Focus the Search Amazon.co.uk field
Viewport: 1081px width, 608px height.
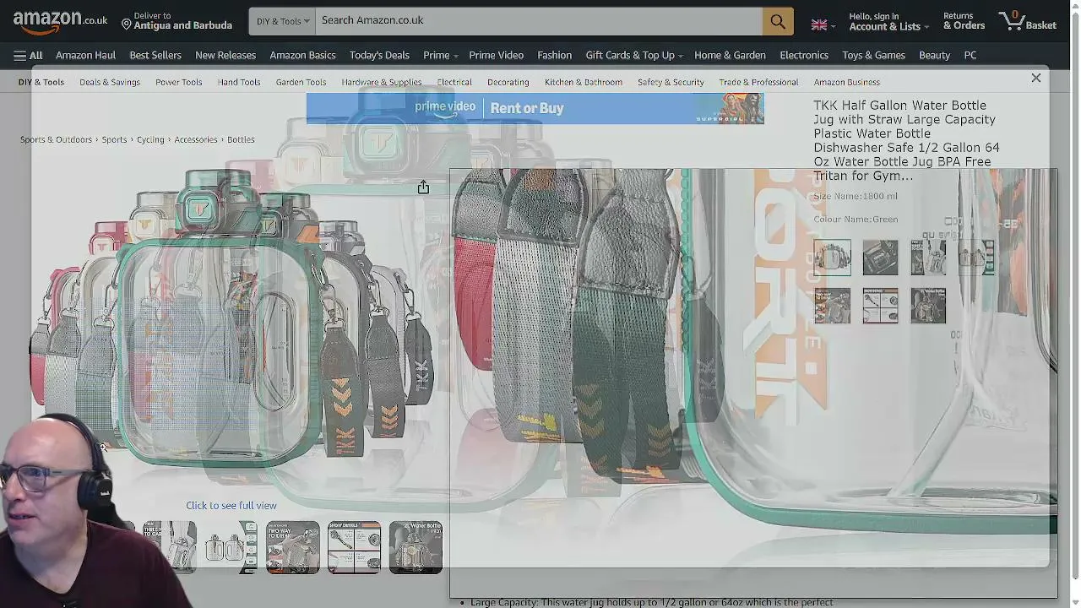point(539,21)
